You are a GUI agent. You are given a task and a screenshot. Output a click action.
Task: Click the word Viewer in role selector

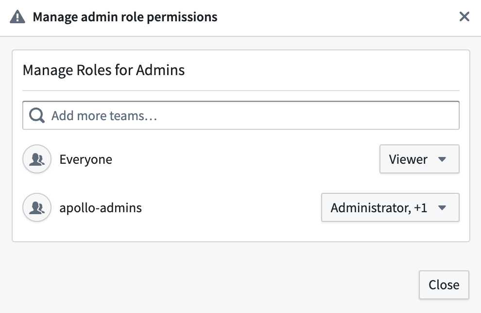408,159
